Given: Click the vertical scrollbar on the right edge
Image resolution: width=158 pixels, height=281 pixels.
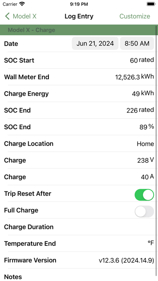Looking at the screenshot, I should tap(156, 151).
